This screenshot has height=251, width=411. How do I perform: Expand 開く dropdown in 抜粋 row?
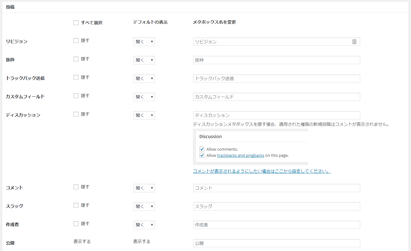pos(144,60)
